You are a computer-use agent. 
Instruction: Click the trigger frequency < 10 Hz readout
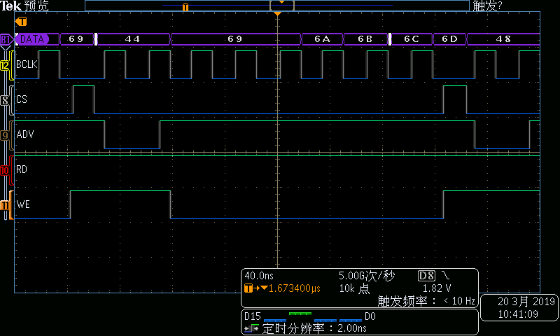pyautogui.click(x=426, y=301)
